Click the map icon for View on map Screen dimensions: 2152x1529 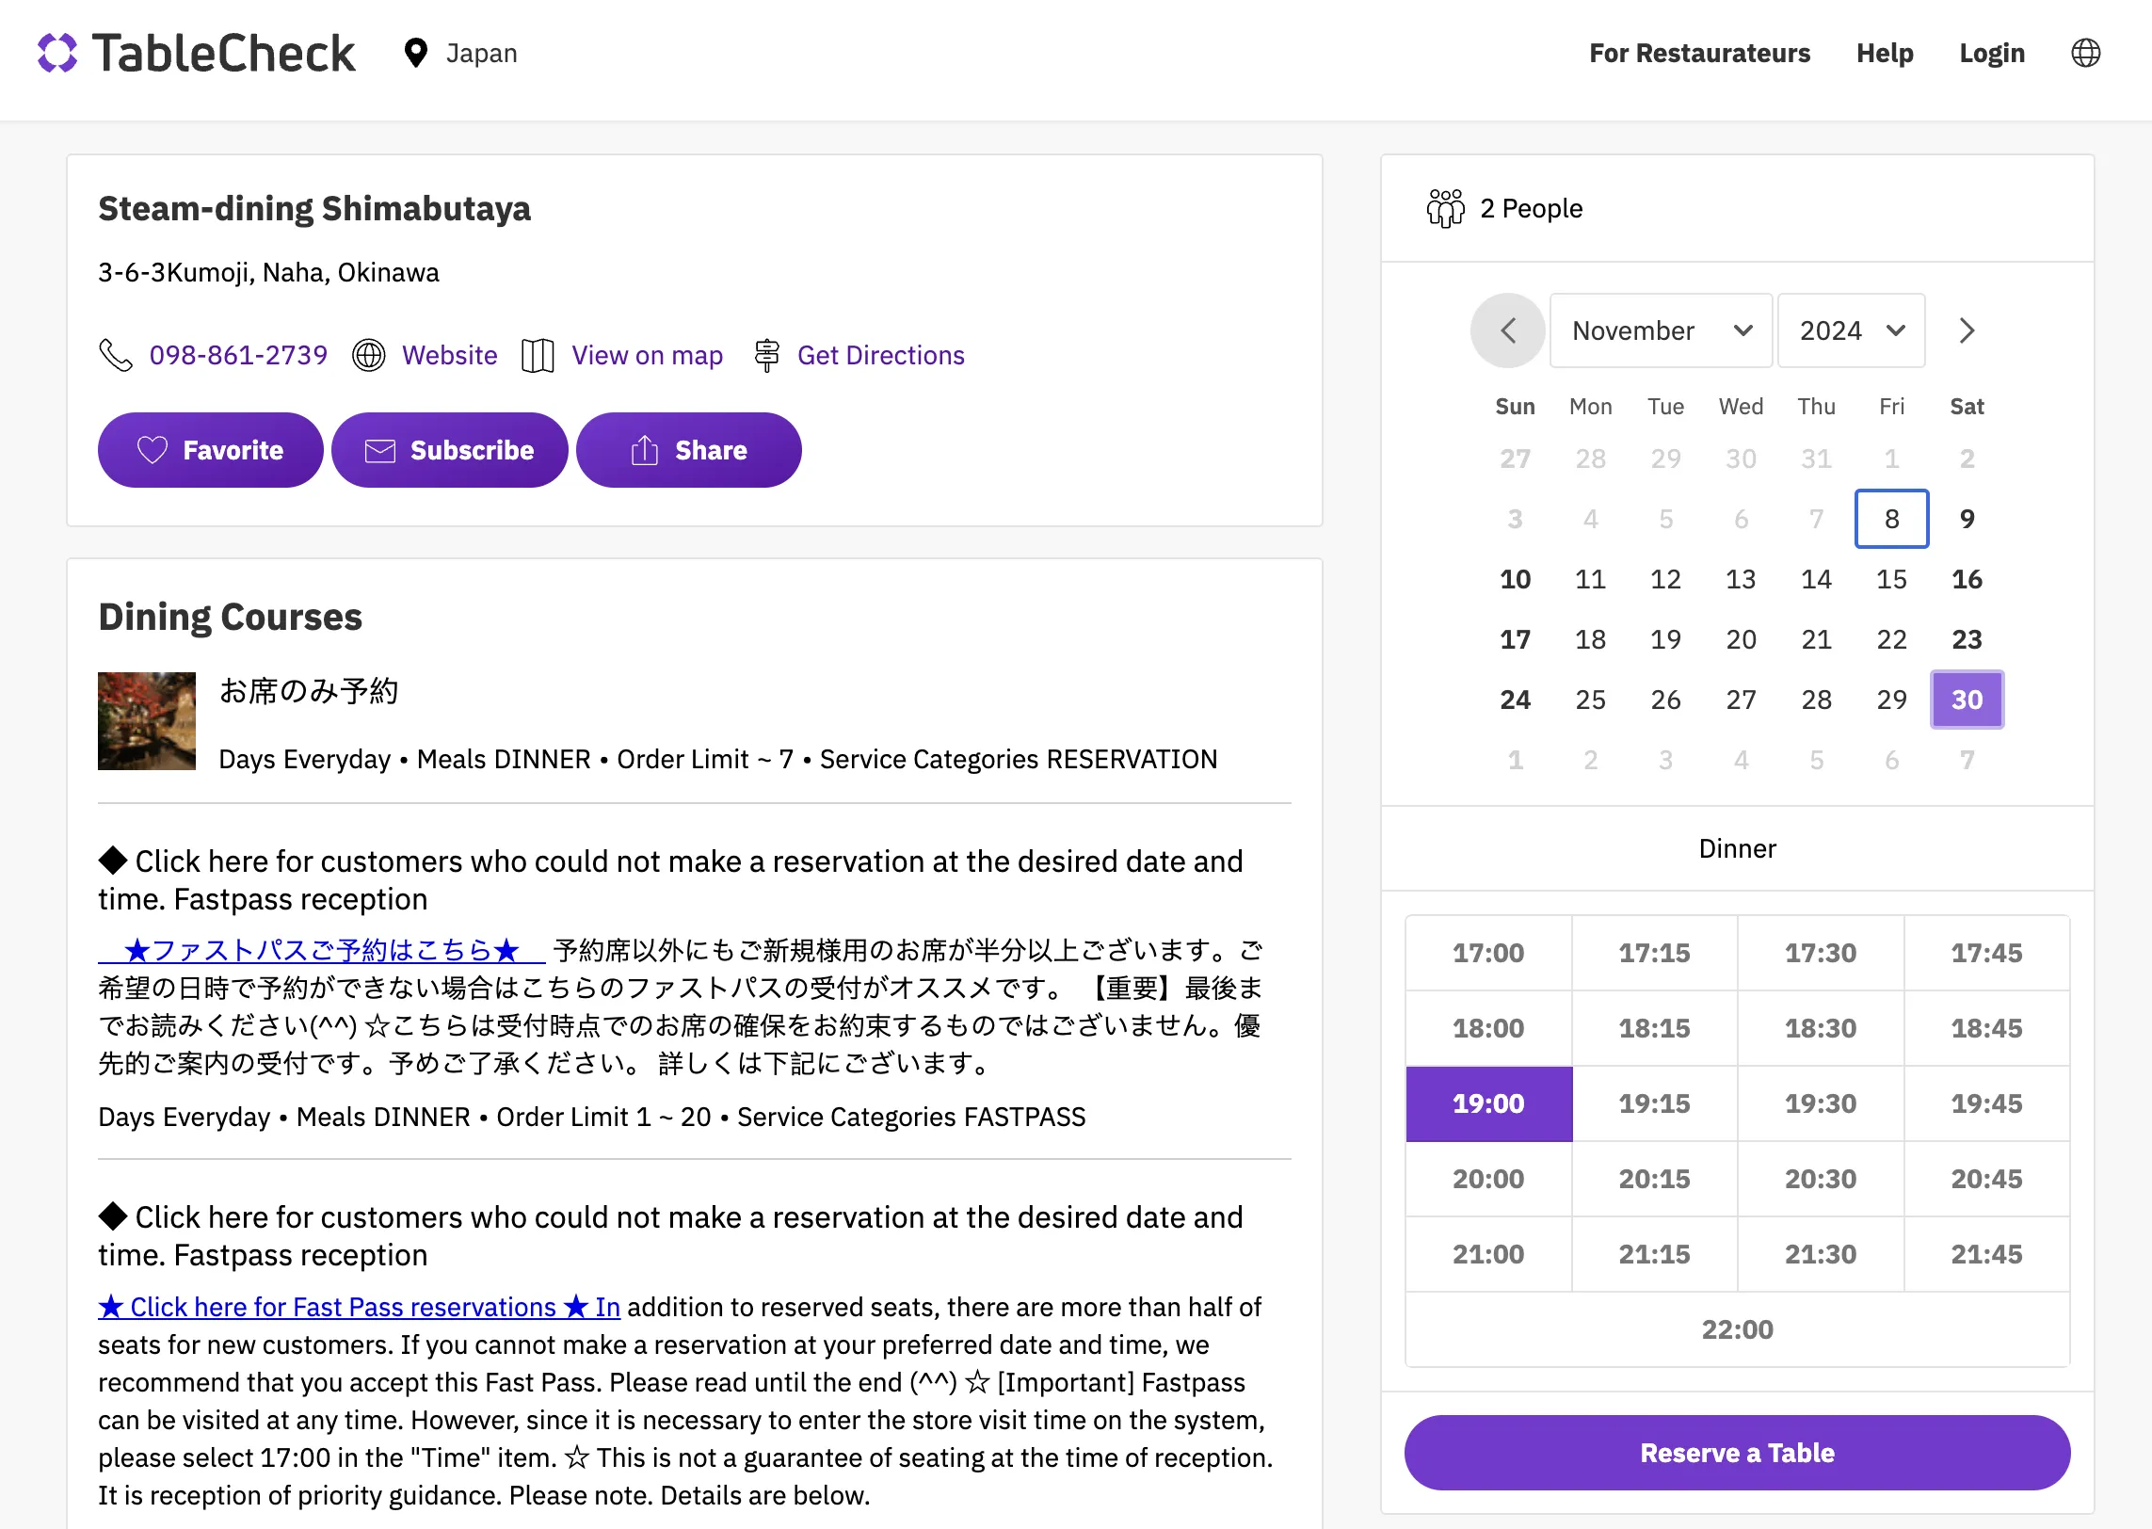click(538, 355)
